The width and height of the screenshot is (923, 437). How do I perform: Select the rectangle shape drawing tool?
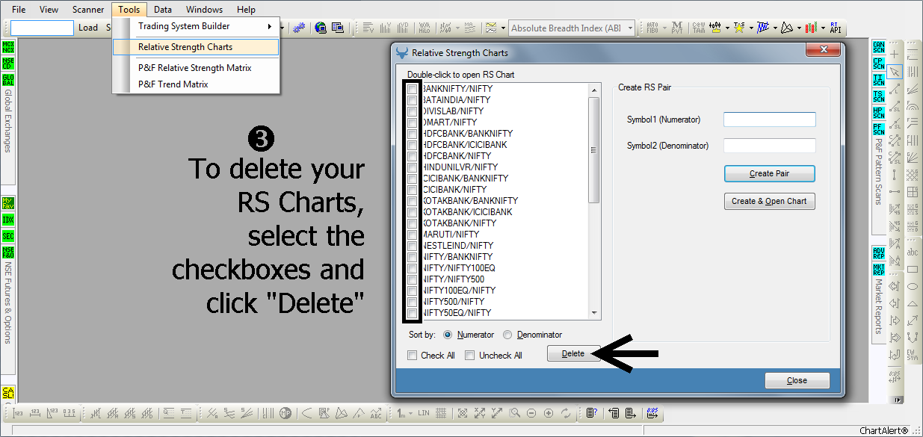click(x=913, y=270)
